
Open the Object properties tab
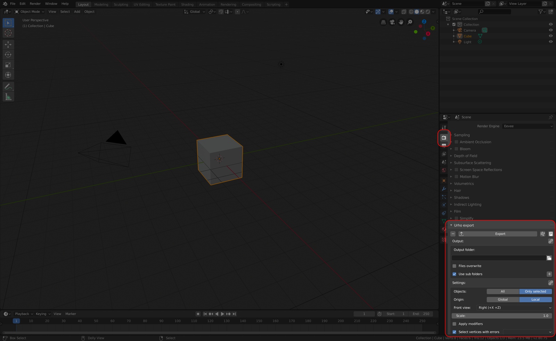click(444, 181)
